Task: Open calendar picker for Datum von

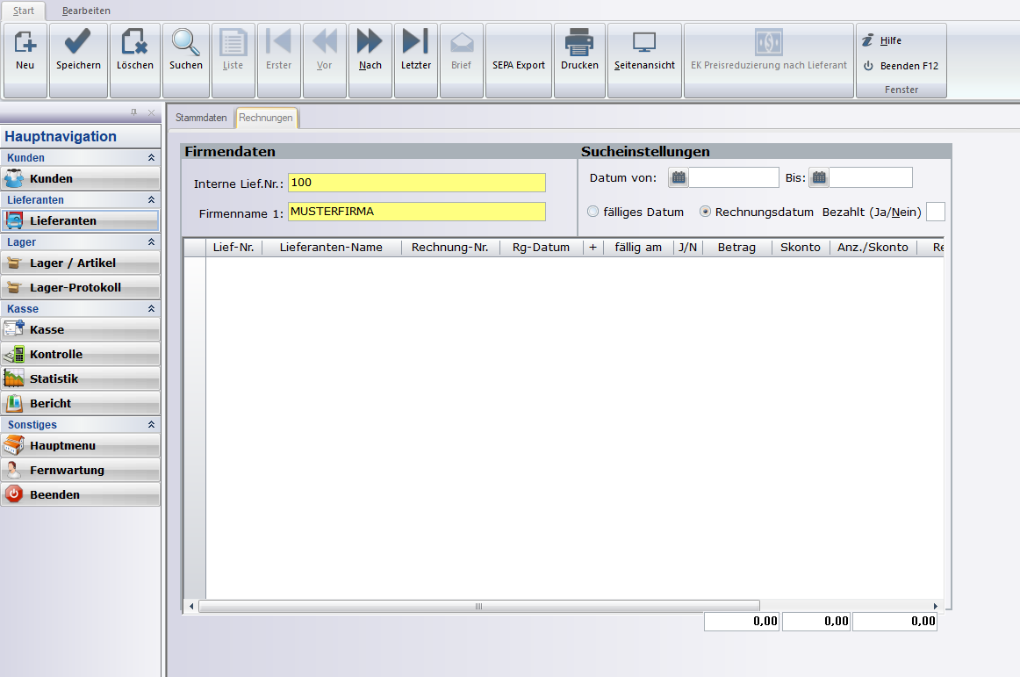Action: [x=678, y=178]
